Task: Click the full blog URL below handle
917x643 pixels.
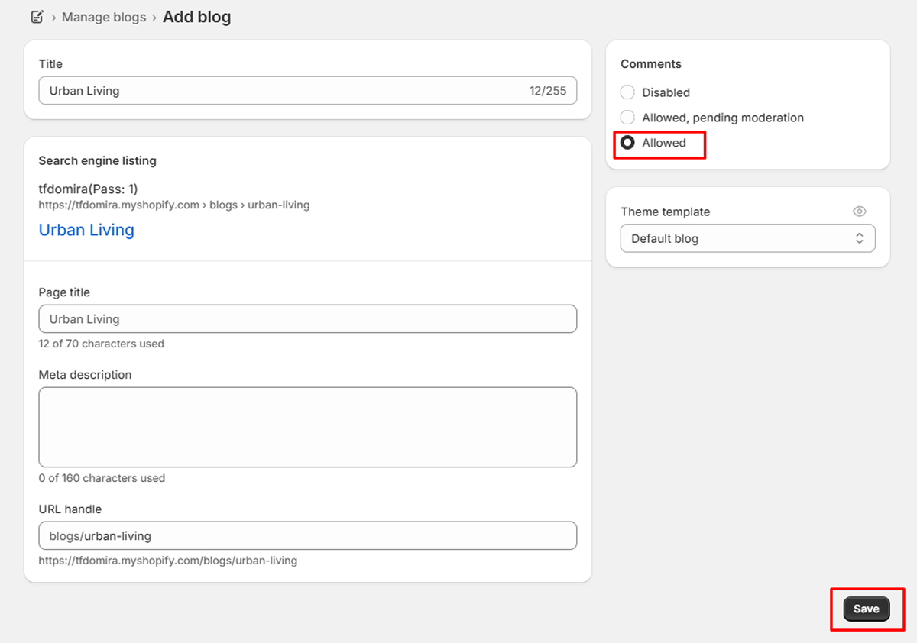Action: coord(168,561)
